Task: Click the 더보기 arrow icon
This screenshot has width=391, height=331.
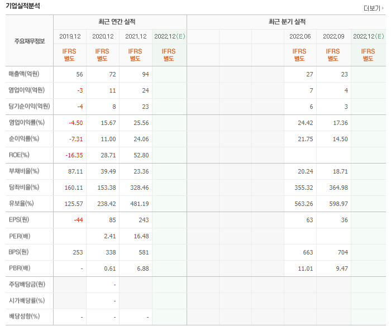Action: pos(383,8)
